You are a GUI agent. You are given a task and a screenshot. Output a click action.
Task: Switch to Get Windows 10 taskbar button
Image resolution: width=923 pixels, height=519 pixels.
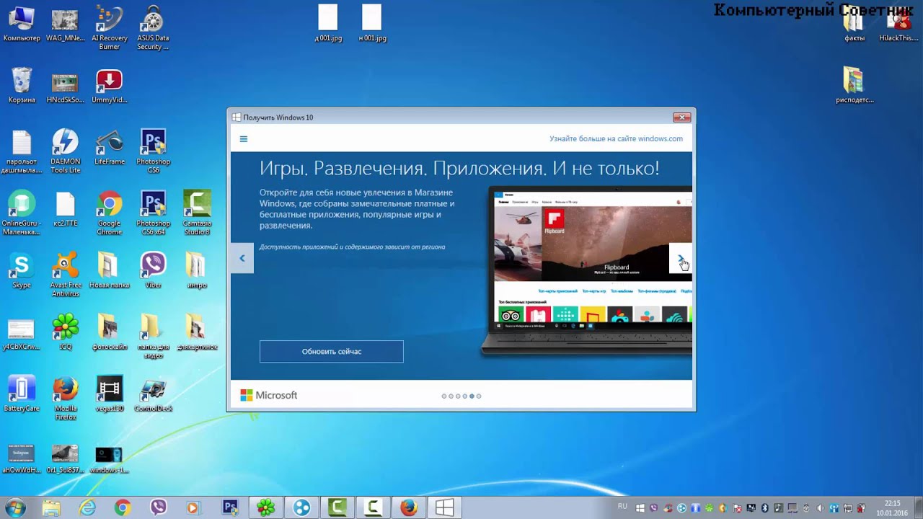point(444,507)
